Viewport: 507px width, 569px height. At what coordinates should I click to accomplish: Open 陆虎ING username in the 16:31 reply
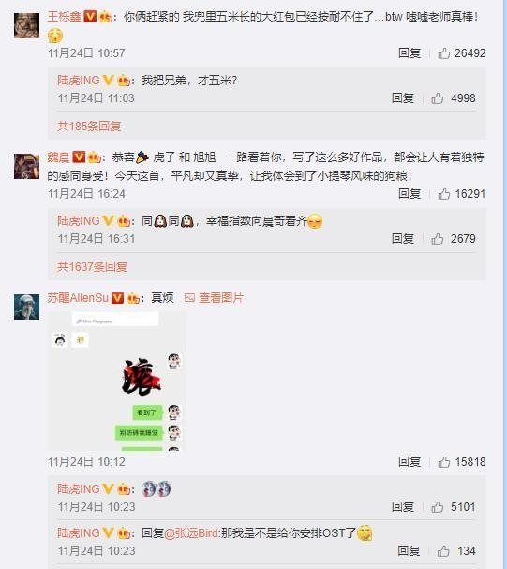pyautogui.click(x=79, y=220)
